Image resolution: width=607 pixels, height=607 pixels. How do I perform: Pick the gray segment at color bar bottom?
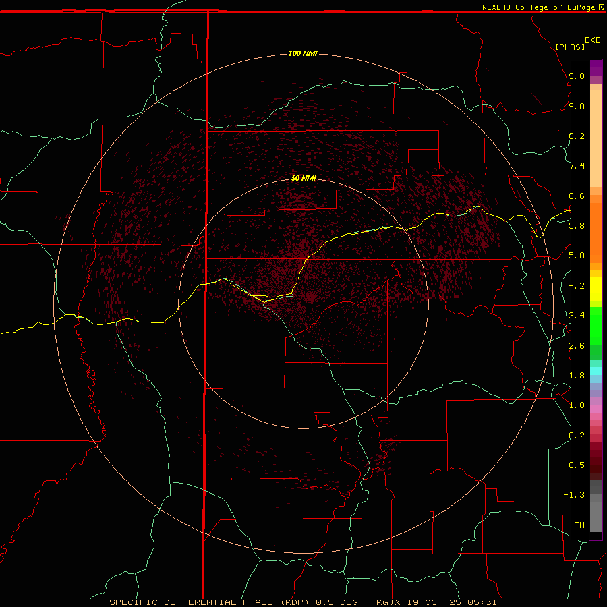click(x=596, y=517)
